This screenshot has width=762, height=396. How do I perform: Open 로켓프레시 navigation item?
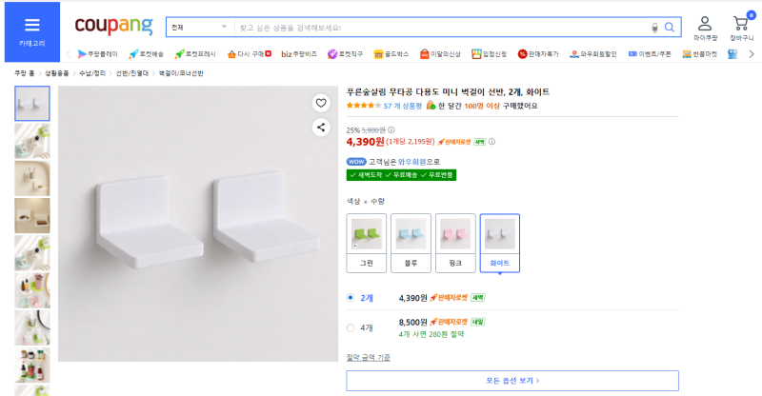click(195, 54)
